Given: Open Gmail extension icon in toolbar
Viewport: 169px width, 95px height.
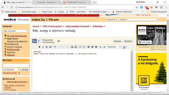Looking at the screenshot, I should 147,7.
